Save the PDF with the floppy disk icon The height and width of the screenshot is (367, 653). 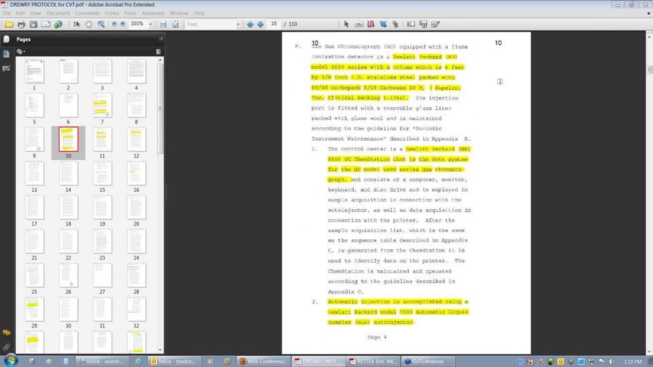point(33,24)
